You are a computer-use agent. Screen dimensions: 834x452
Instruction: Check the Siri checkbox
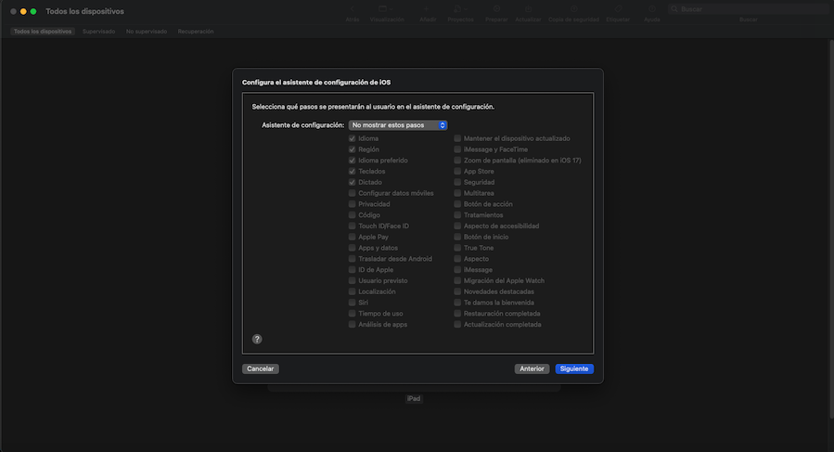coord(352,303)
